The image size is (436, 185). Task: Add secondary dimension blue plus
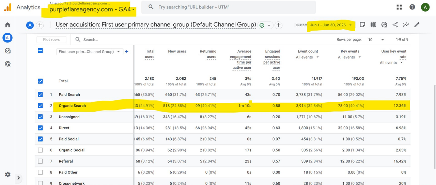(127, 52)
